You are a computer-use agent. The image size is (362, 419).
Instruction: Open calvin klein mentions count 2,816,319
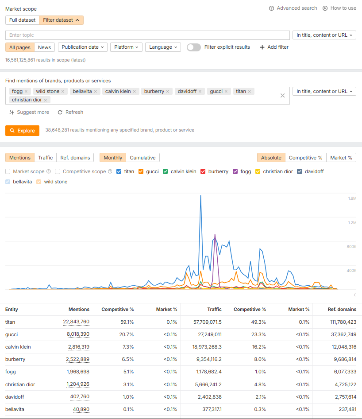[79, 347]
